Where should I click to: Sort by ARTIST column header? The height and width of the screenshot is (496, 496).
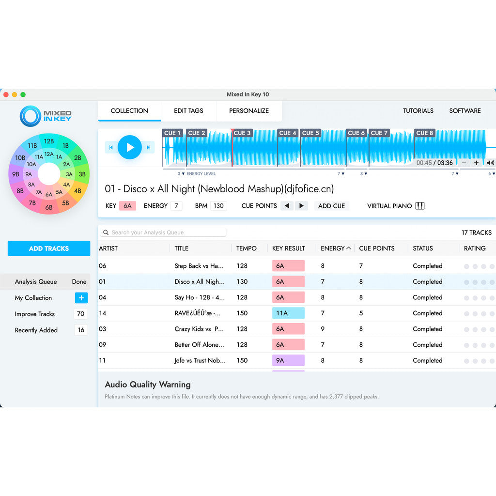[108, 248]
